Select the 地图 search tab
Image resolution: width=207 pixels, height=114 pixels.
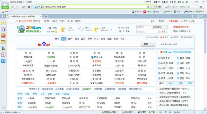[x=109, y=39]
